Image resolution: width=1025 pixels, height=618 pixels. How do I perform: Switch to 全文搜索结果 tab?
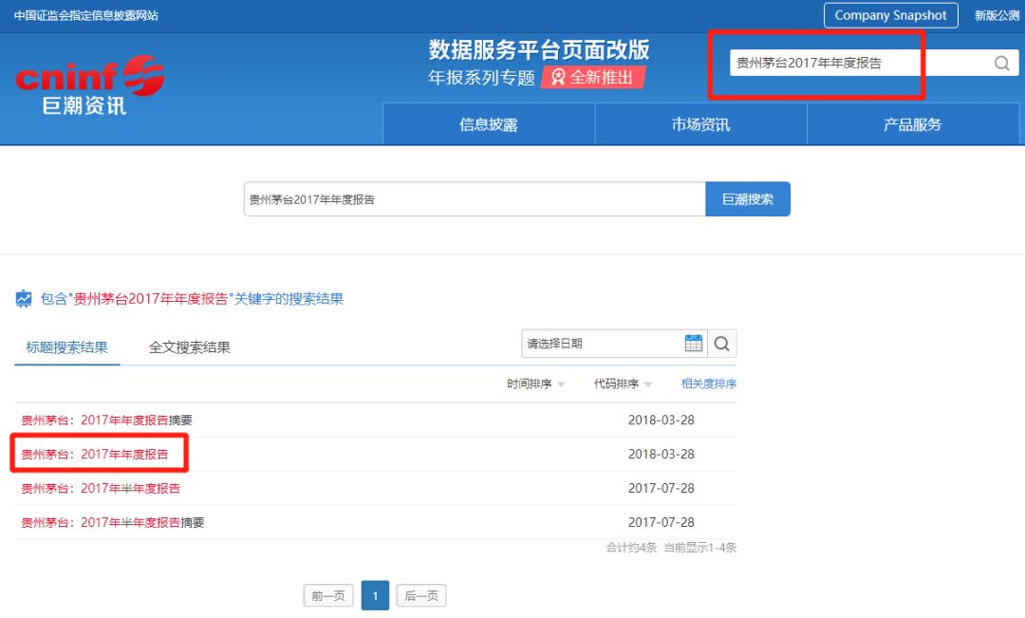click(x=190, y=347)
